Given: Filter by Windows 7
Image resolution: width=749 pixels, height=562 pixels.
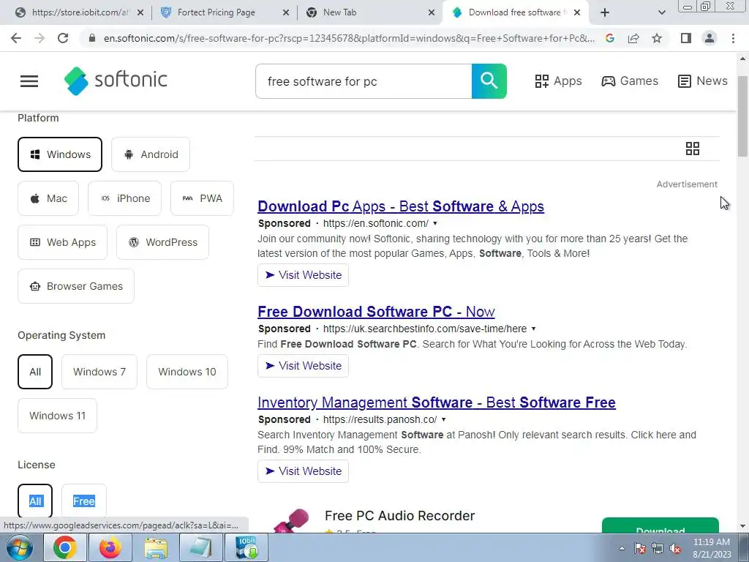Looking at the screenshot, I should [x=99, y=372].
